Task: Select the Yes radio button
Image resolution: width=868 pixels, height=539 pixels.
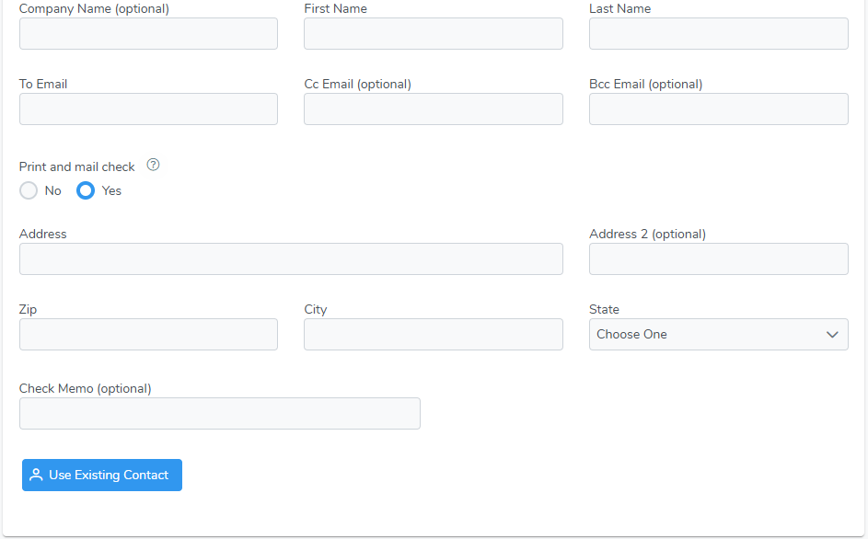Action: click(86, 190)
